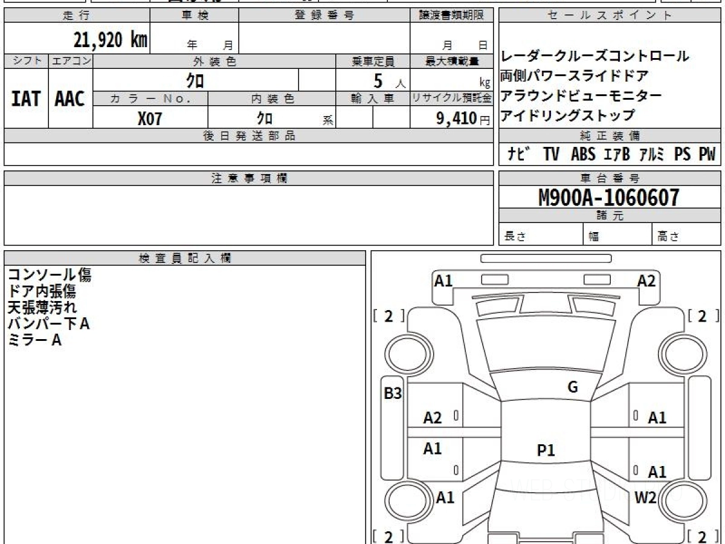Click the エアB equipment entry

616,155
